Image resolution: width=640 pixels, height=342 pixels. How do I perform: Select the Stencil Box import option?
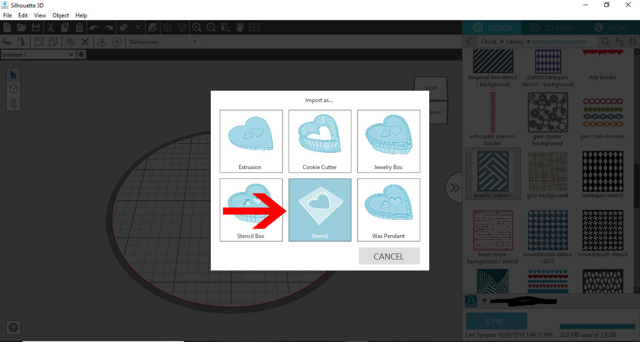click(251, 210)
